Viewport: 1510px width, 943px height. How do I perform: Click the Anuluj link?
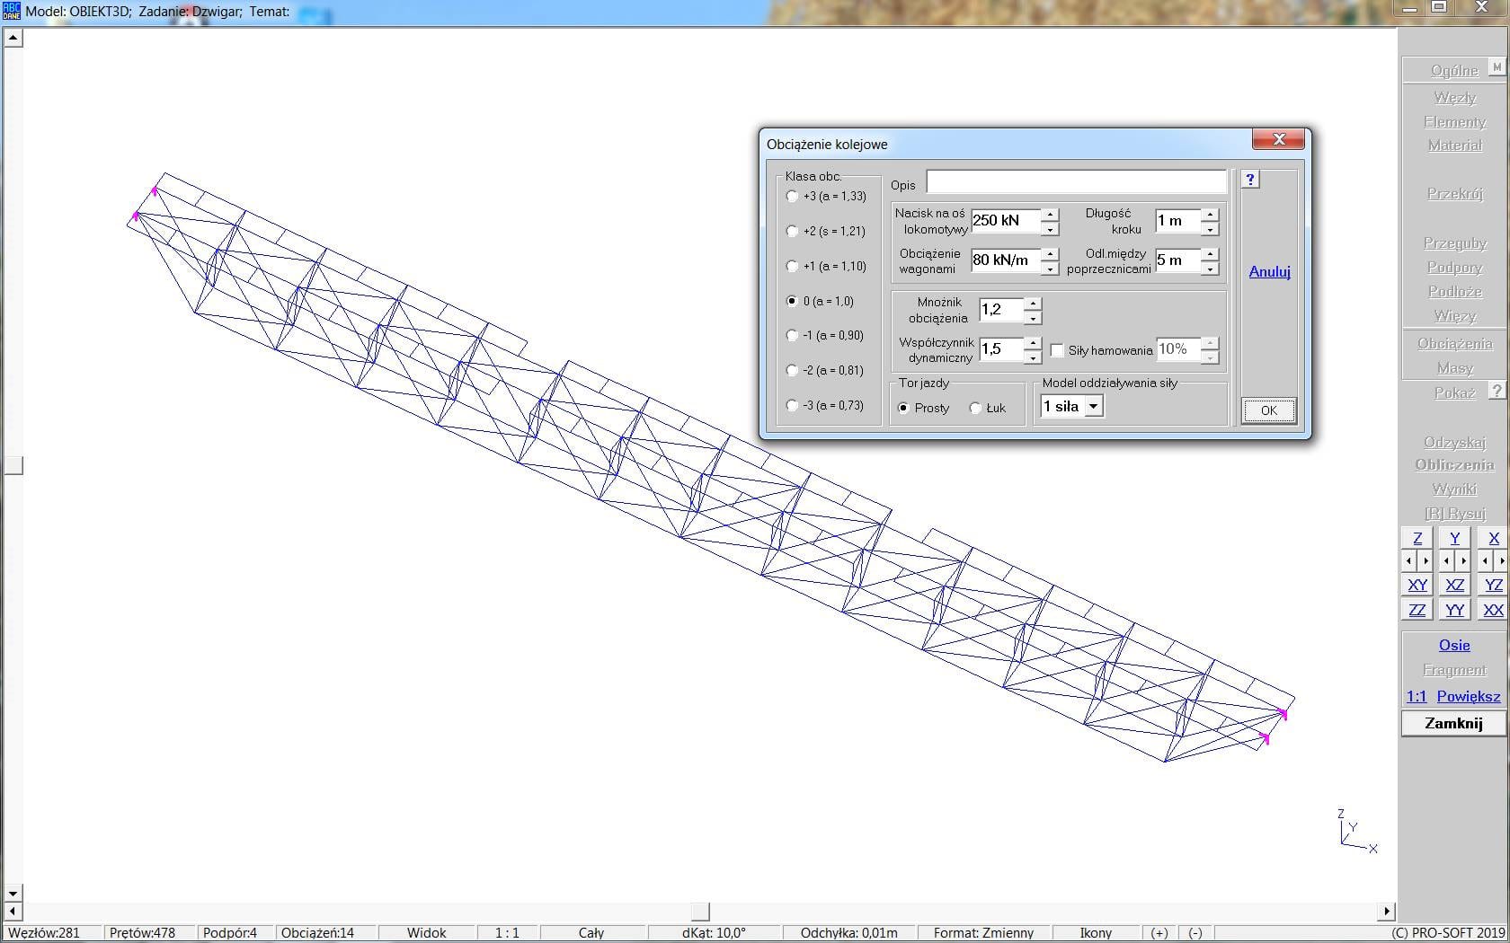pos(1269,271)
